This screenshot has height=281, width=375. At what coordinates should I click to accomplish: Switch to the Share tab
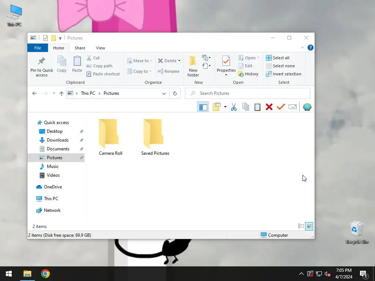[x=80, y=48]
